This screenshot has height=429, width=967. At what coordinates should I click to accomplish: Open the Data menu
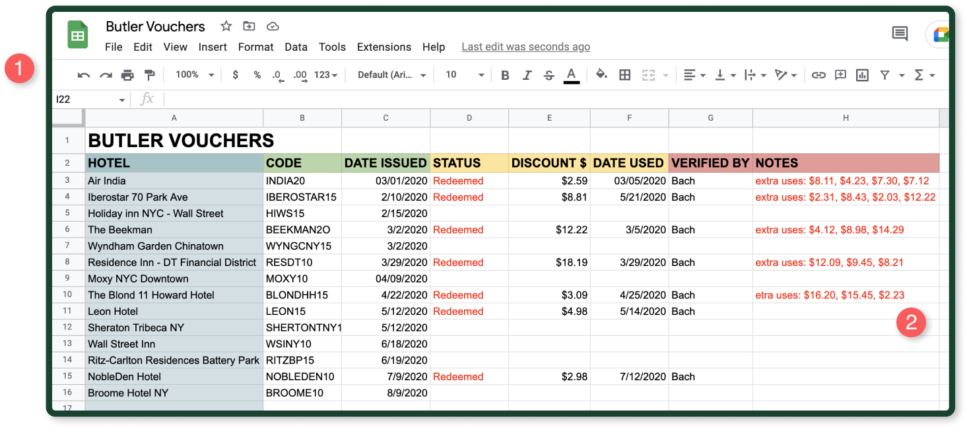(x=296, y=47)
